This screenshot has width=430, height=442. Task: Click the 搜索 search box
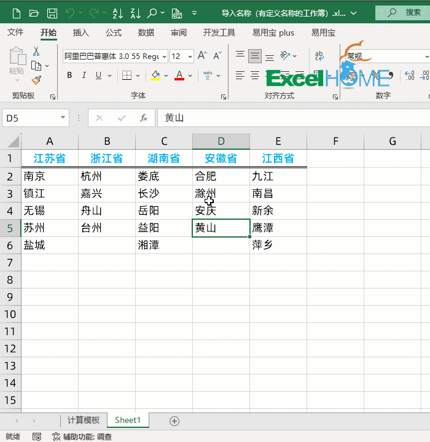[402, 12]
